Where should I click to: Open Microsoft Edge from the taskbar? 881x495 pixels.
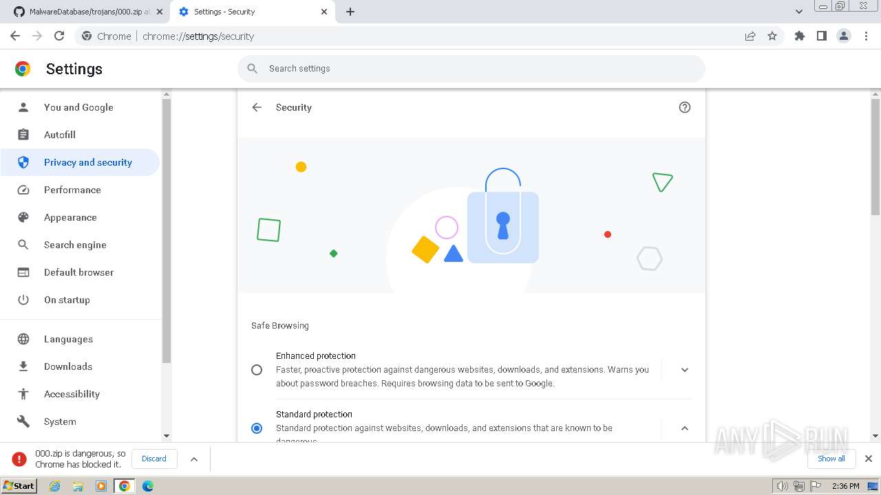pos(148,486)
